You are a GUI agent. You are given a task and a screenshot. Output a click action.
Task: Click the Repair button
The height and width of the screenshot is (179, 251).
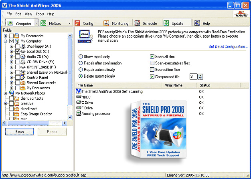point(52,132)
